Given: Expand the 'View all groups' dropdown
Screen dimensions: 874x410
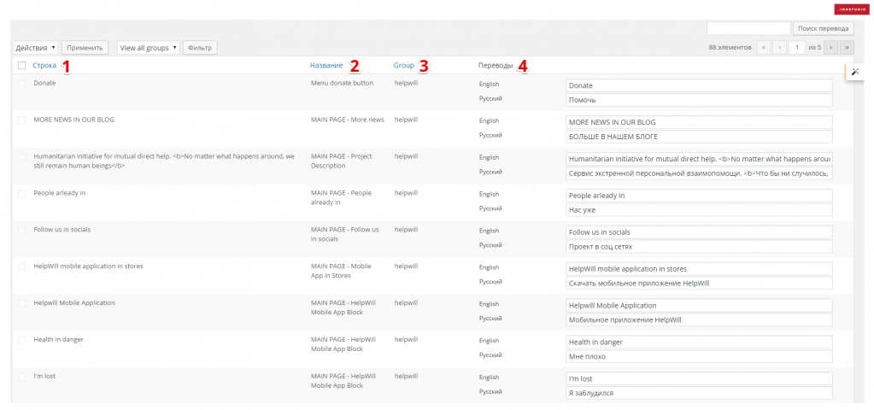Looking at the screenshot, I should [149, 48].
